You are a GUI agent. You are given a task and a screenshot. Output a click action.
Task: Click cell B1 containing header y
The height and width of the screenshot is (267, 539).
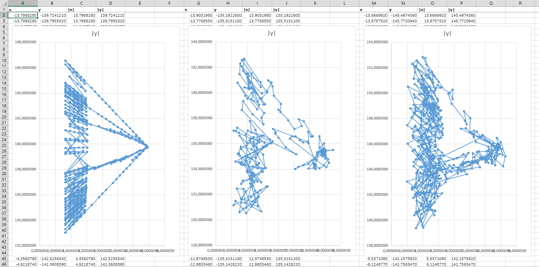click(x=52, y=9)
